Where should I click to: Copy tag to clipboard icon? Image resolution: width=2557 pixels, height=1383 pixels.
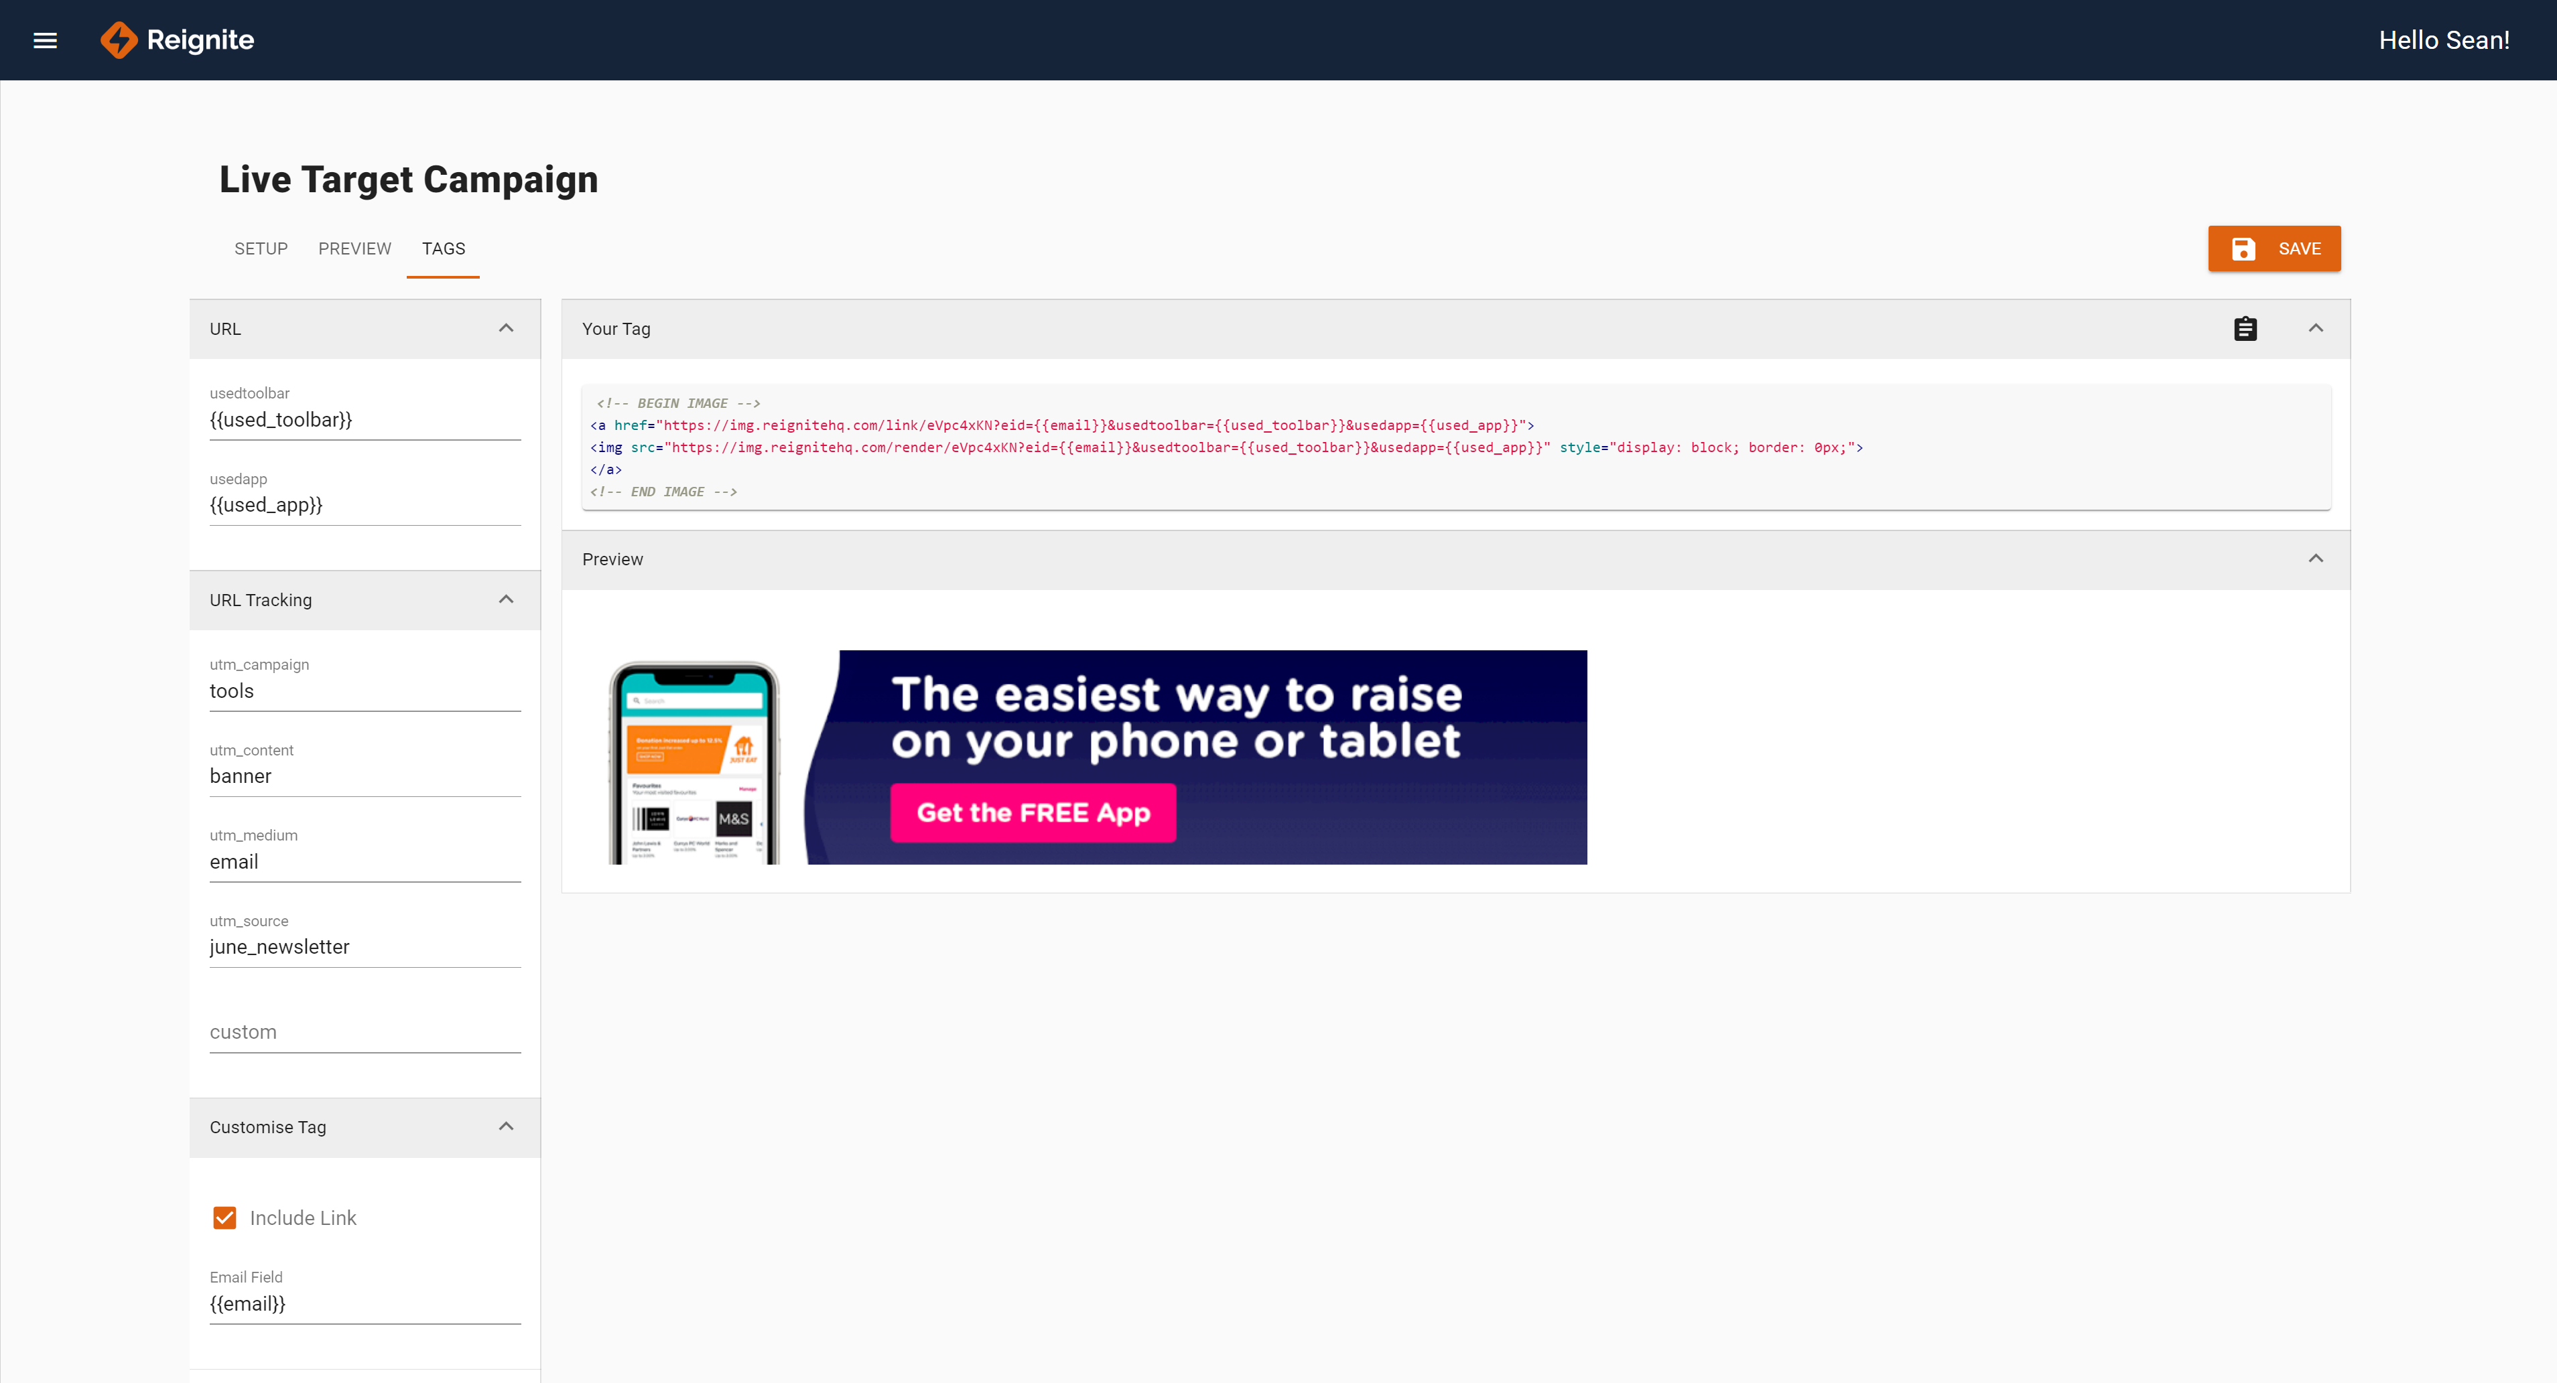tap(2244, 328)
